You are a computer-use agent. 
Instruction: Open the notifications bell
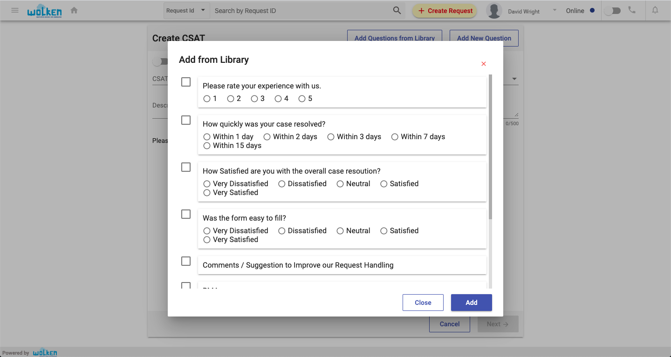655,10
